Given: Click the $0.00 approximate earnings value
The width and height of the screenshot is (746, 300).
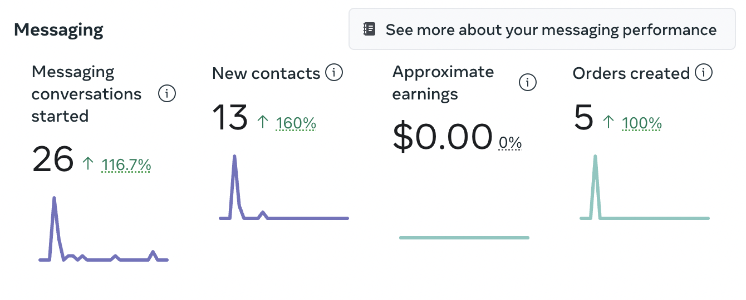Looking at the screenshot, I should [x=443, y=137].
